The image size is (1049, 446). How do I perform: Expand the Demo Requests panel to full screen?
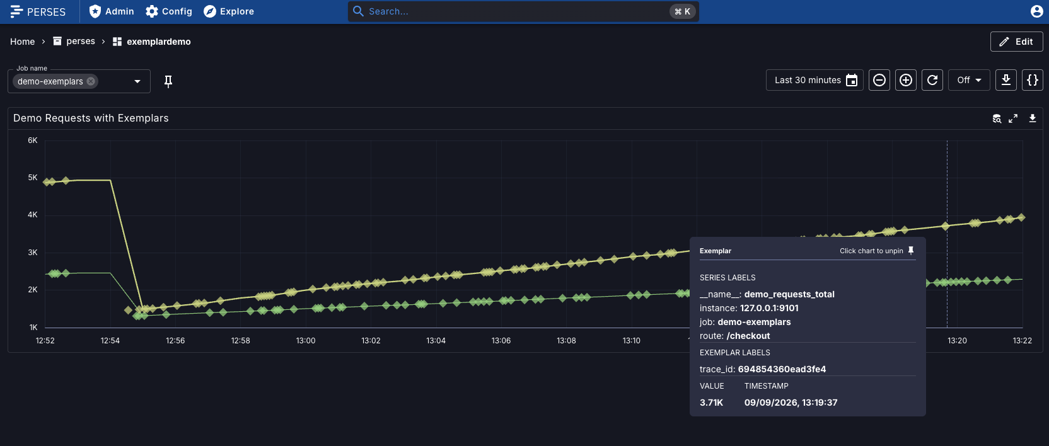(x=1013, y=118)
